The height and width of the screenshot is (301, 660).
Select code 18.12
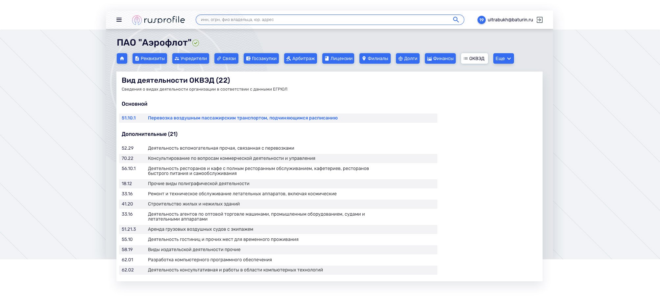[x=127, y=183]
